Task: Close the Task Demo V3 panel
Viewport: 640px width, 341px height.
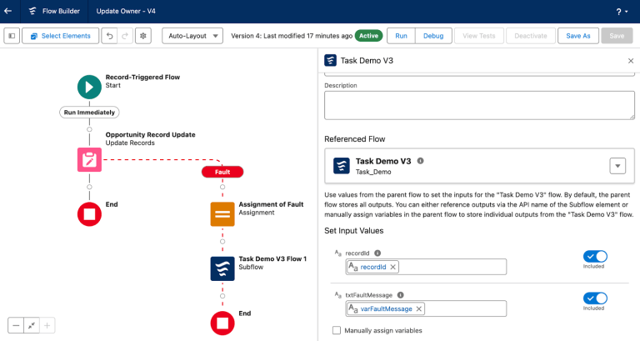Action: [631, 61]
